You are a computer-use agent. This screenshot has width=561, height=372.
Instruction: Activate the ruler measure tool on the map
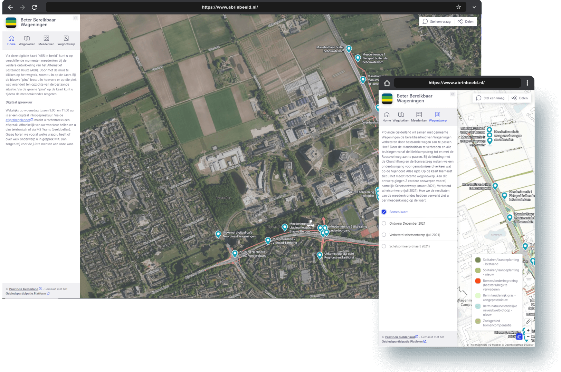click(528, 322)
